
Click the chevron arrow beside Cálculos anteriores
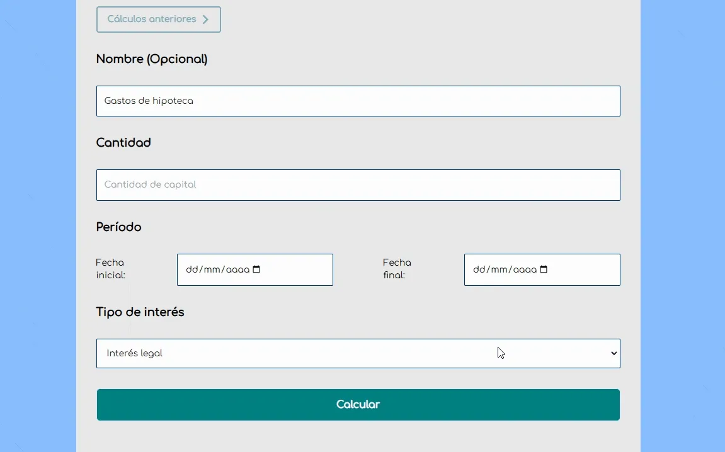point(205,20)
